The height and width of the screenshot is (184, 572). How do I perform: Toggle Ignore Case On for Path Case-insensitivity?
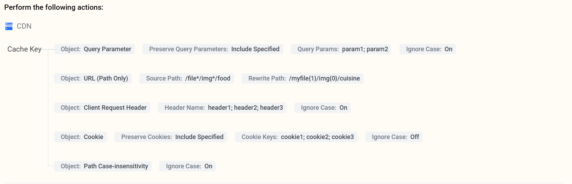pyautogui.click(x=188, y=166)
